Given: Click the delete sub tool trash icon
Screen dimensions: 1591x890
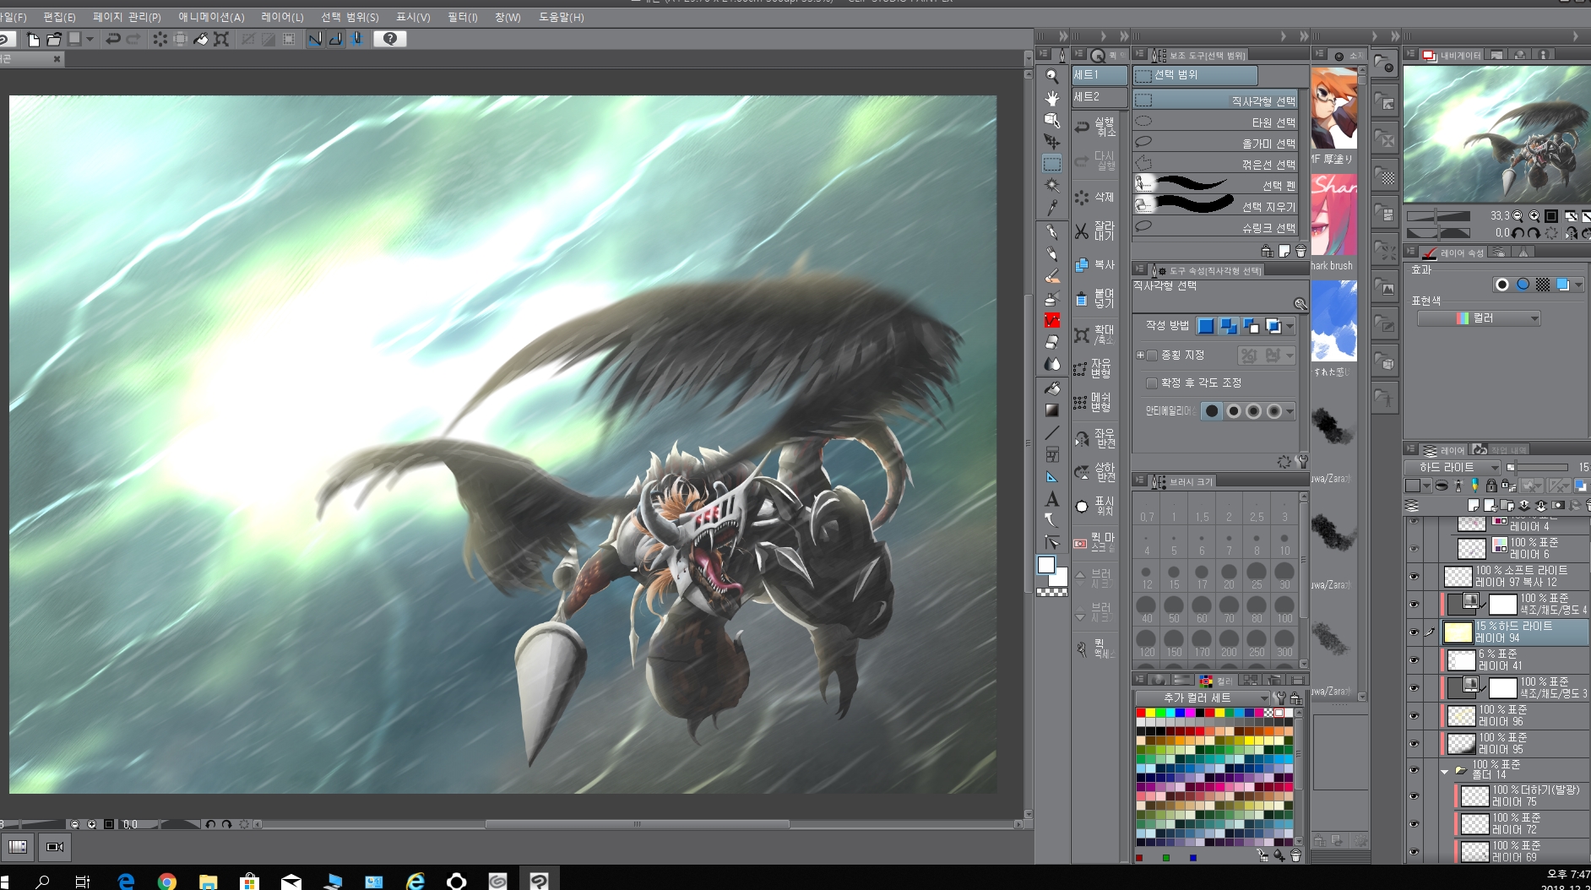Looking at the screenshot, I should [1300, 251].
